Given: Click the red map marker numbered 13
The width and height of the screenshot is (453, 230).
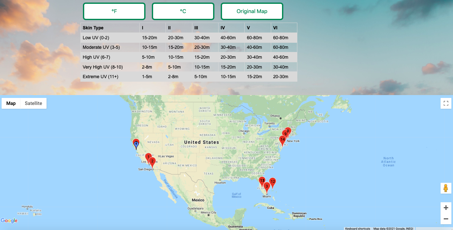Looking at the screenshot, I should click(x=262, y=182).
